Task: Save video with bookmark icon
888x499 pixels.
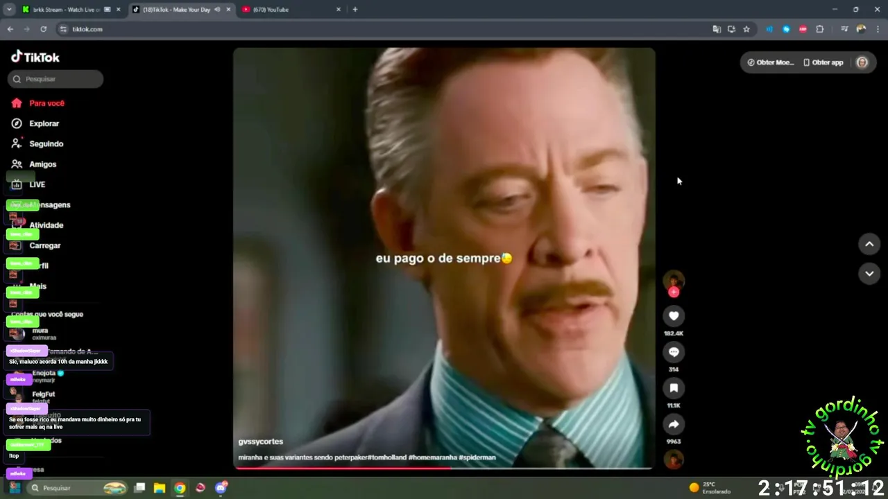Action: (674, 388)
